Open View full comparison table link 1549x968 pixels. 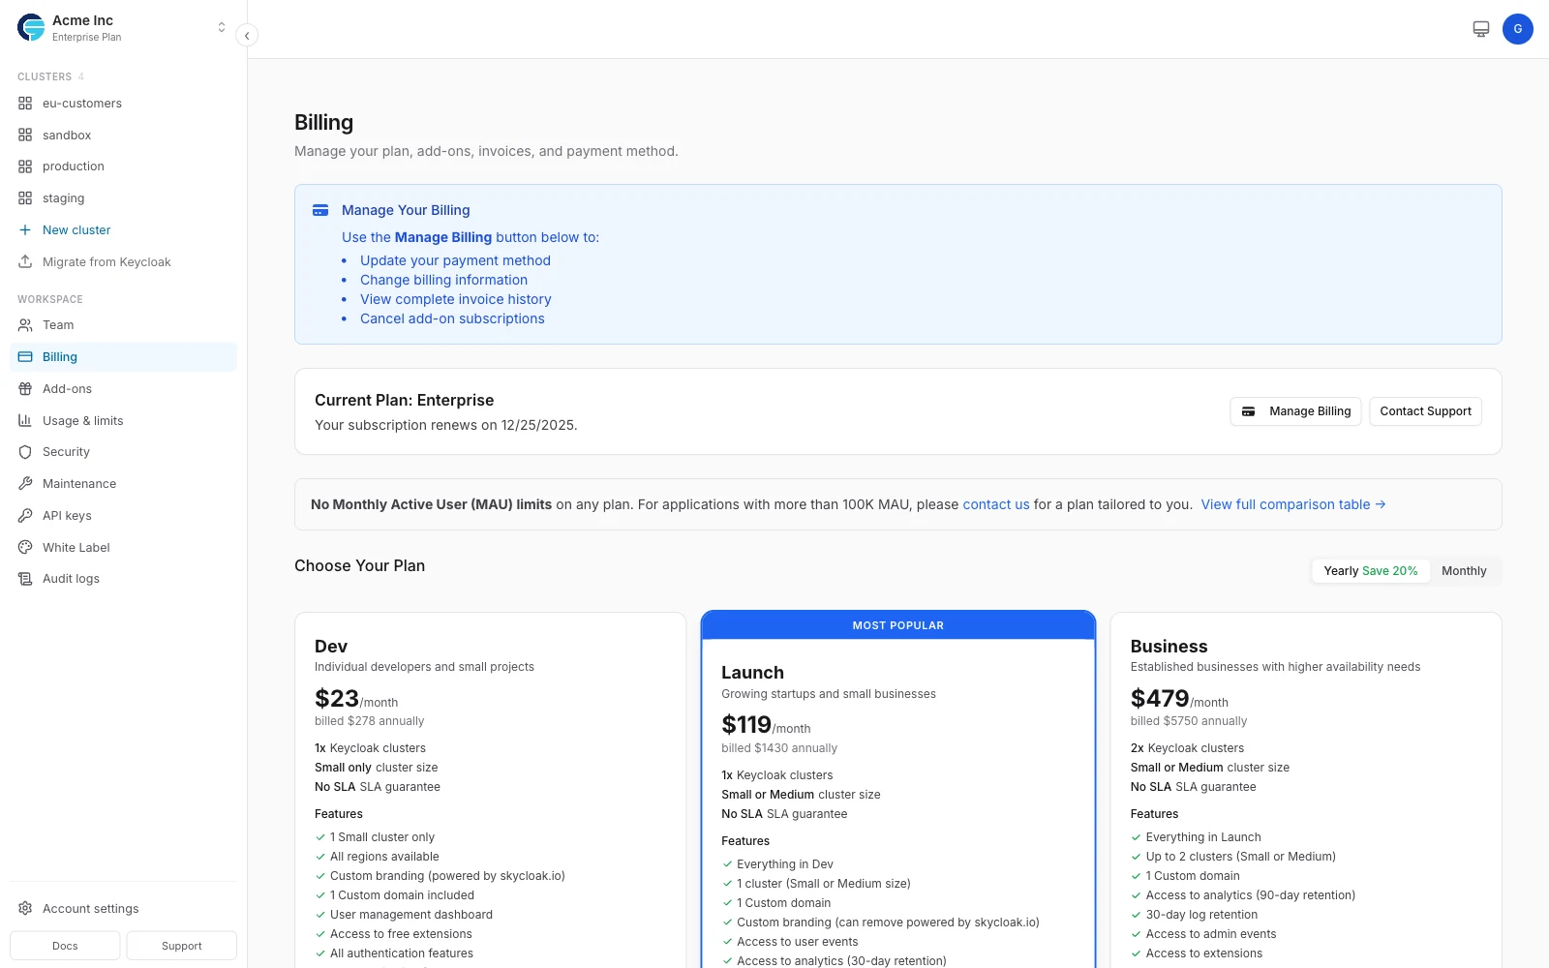[x=1293, y=504]
